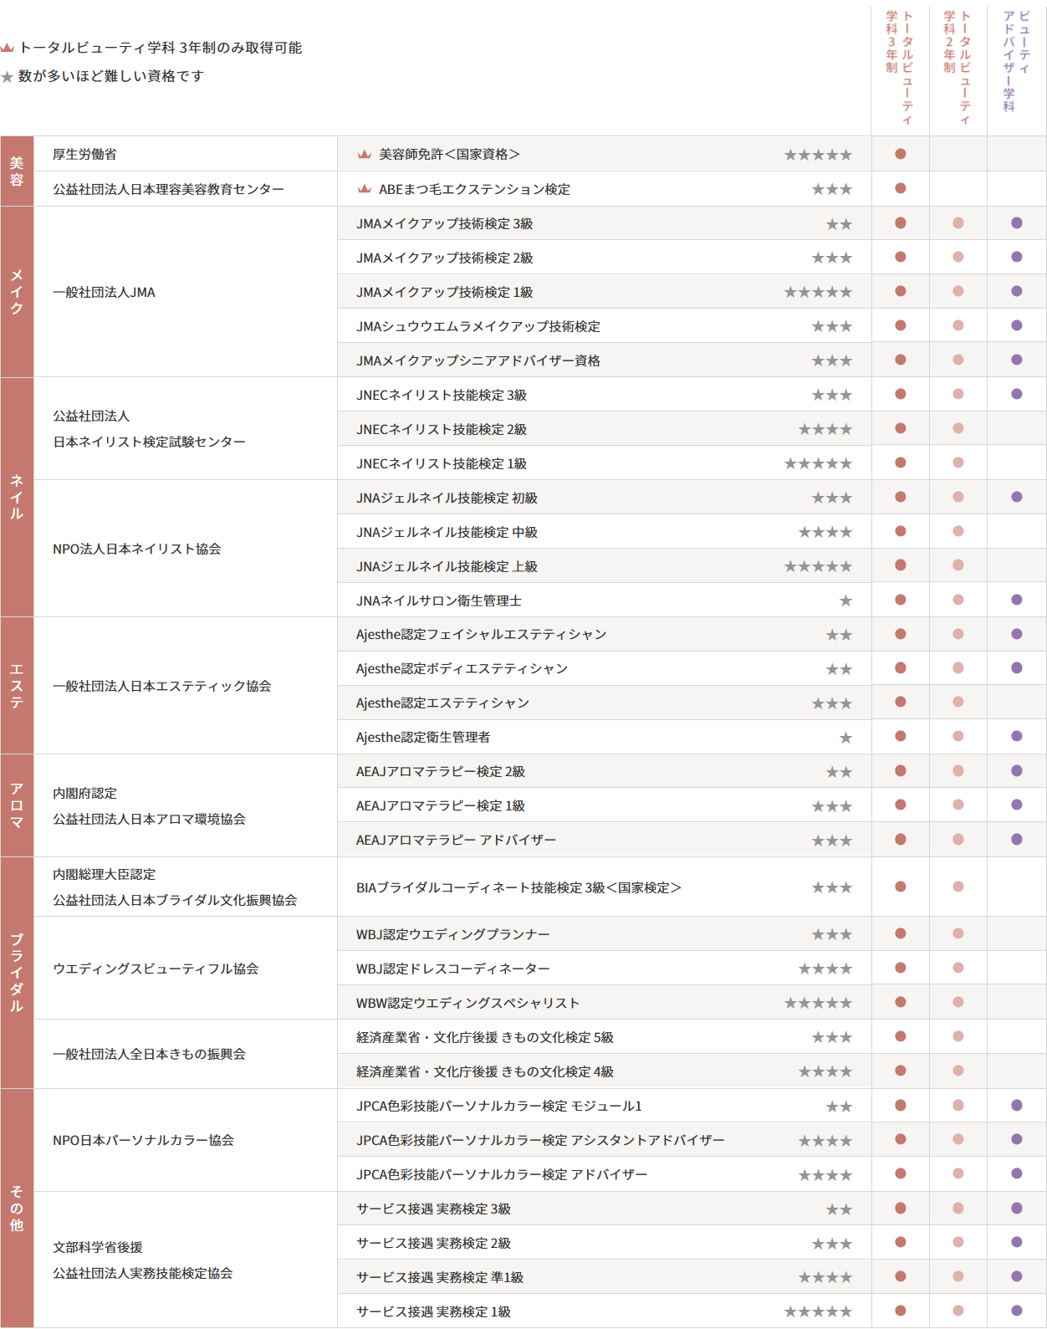
Task: Select the メイク category label
Action: (17, 292)
